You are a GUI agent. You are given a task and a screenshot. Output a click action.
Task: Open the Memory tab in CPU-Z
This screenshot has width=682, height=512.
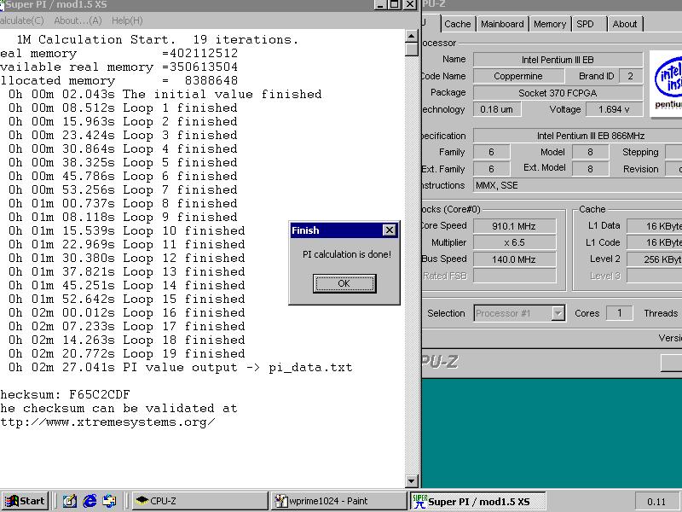click(x=550, y=24)
